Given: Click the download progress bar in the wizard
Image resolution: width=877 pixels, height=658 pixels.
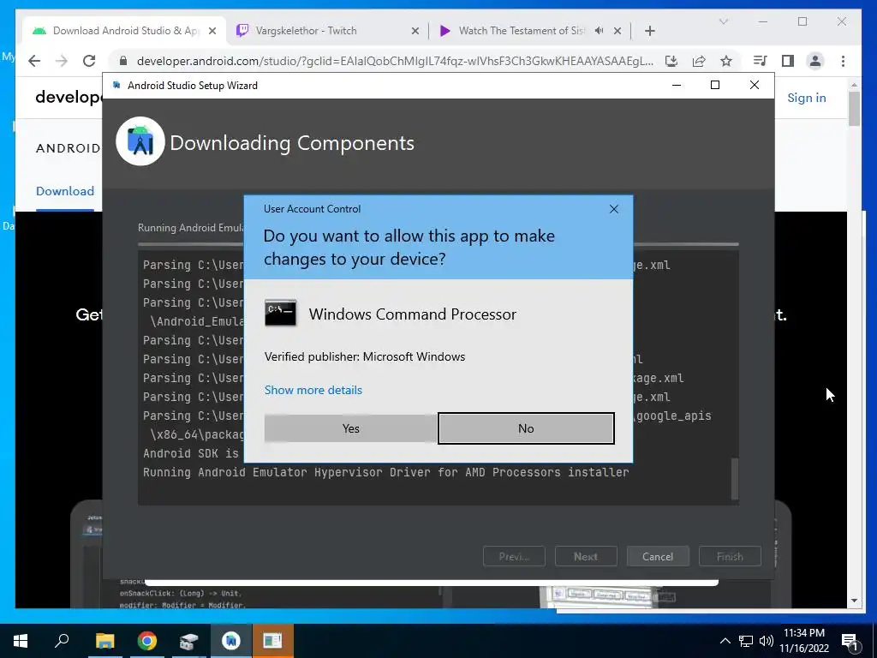Looking at the screenshot, I should 438,244.
